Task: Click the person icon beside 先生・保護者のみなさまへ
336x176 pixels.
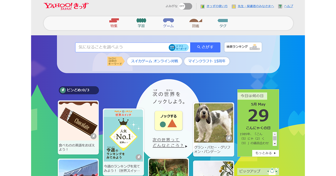Action: [x=234, y=6]
